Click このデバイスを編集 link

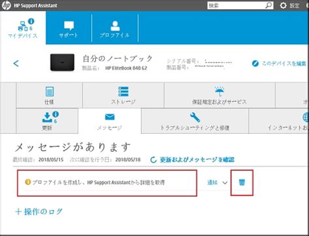click(284, 64)
